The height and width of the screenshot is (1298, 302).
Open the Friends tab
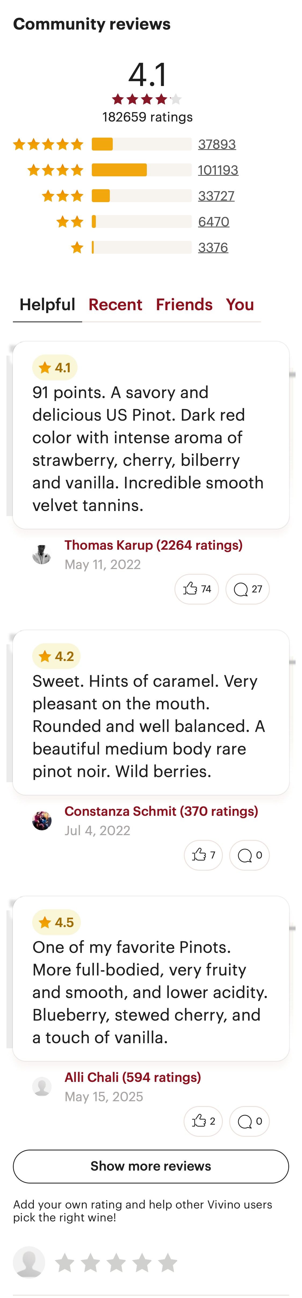[x=184, y=304]
